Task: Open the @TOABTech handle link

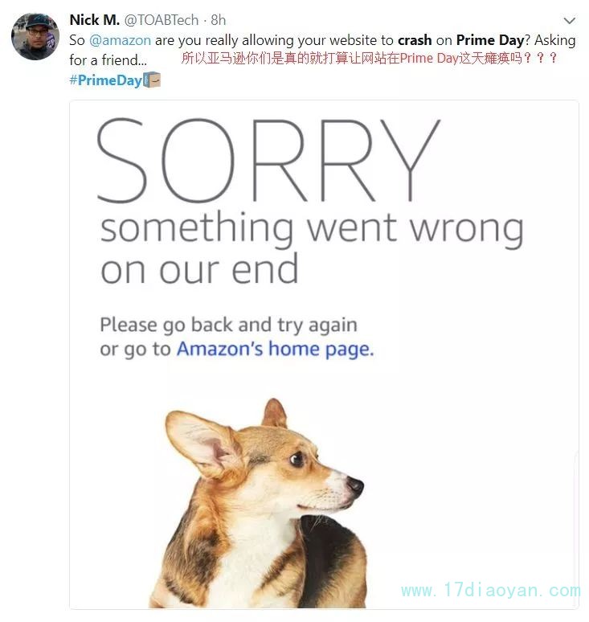Action: 162,20
